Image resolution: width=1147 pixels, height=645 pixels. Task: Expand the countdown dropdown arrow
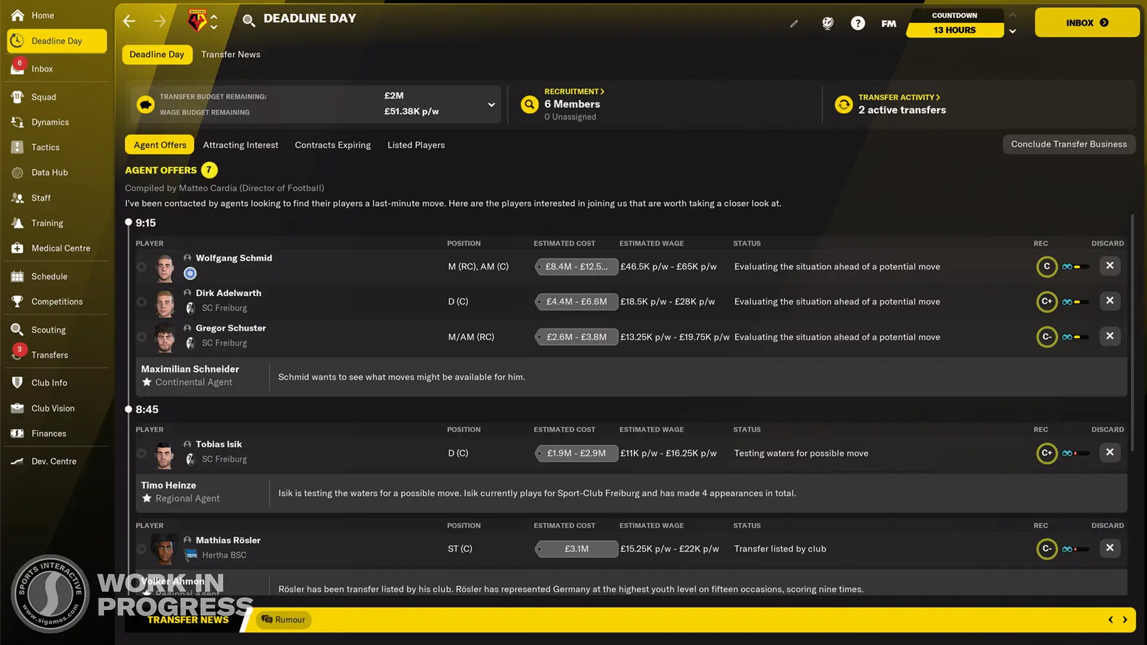click(x=1013, y=31)
